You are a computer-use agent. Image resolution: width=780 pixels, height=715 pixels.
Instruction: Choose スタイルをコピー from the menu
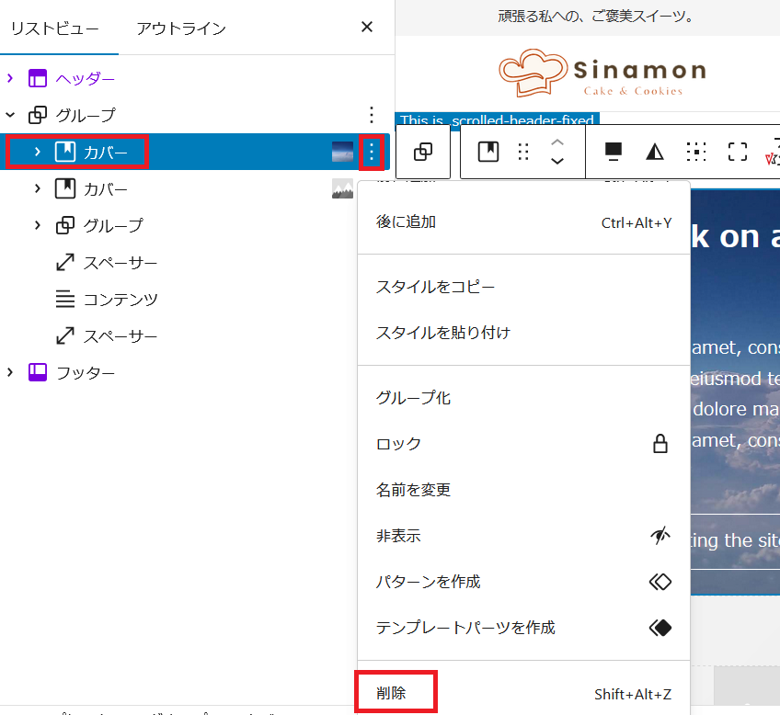pos(435,287)
